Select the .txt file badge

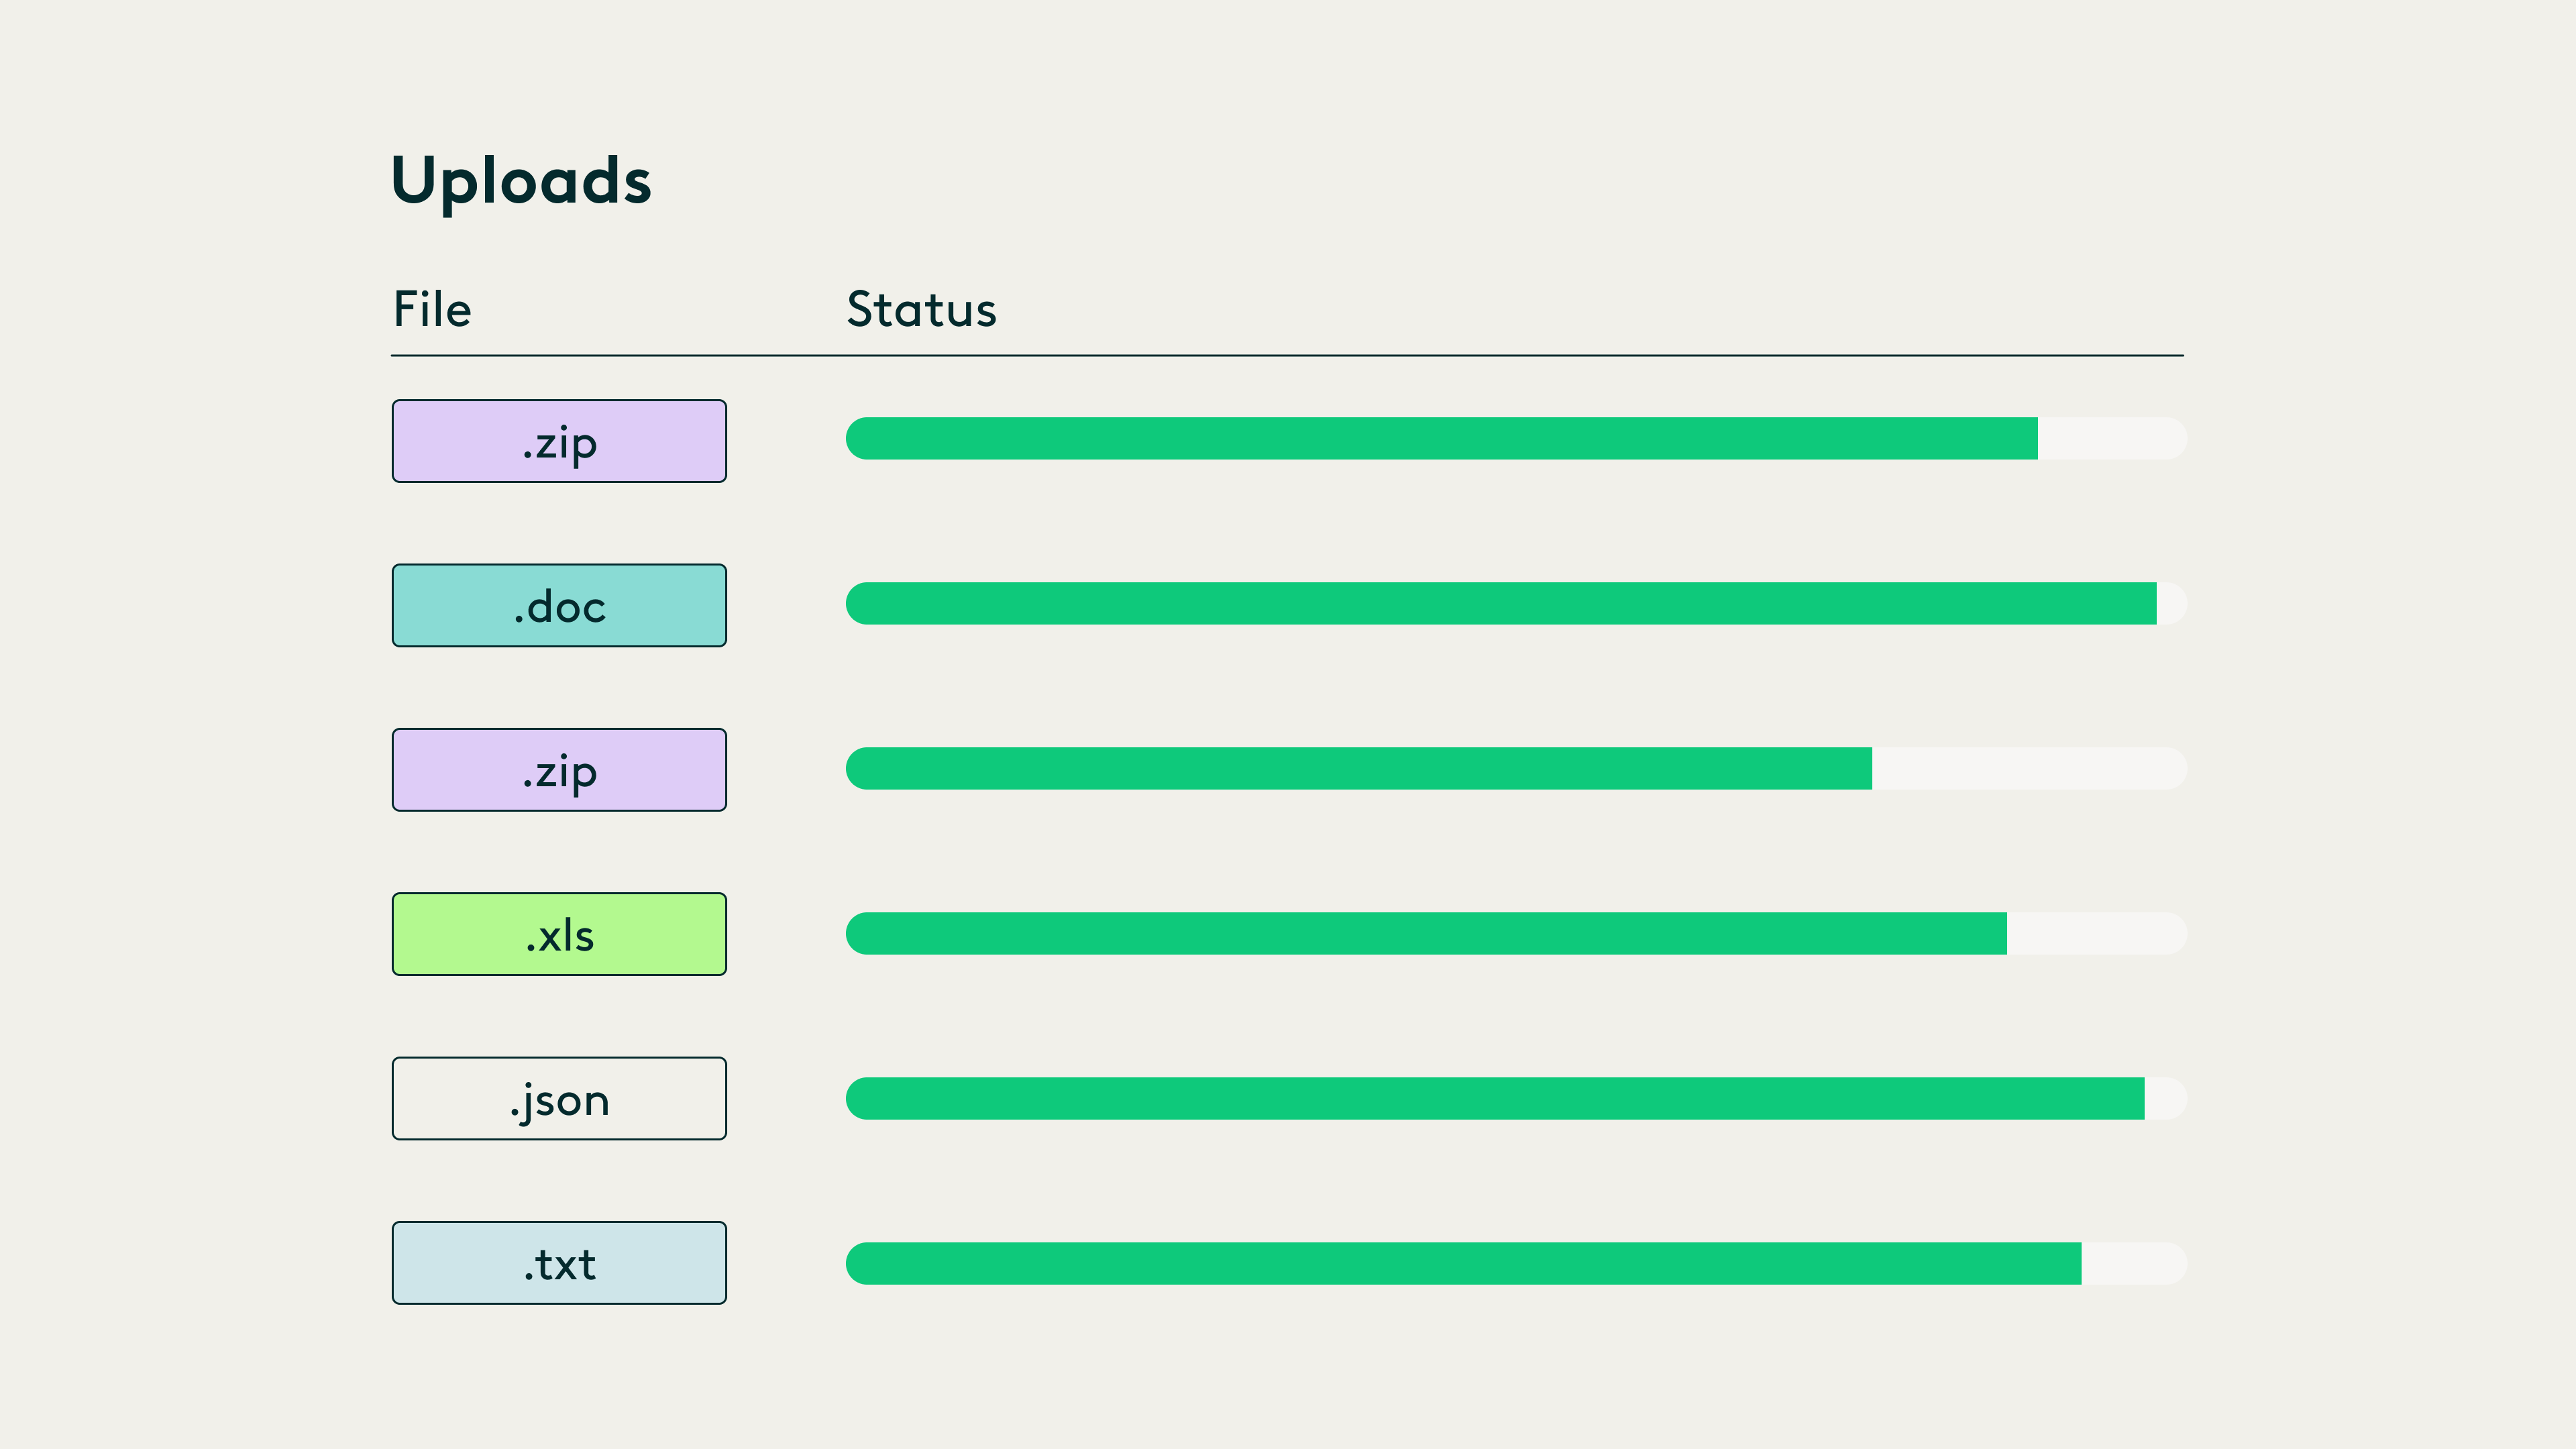click(x=559, y=1262)
